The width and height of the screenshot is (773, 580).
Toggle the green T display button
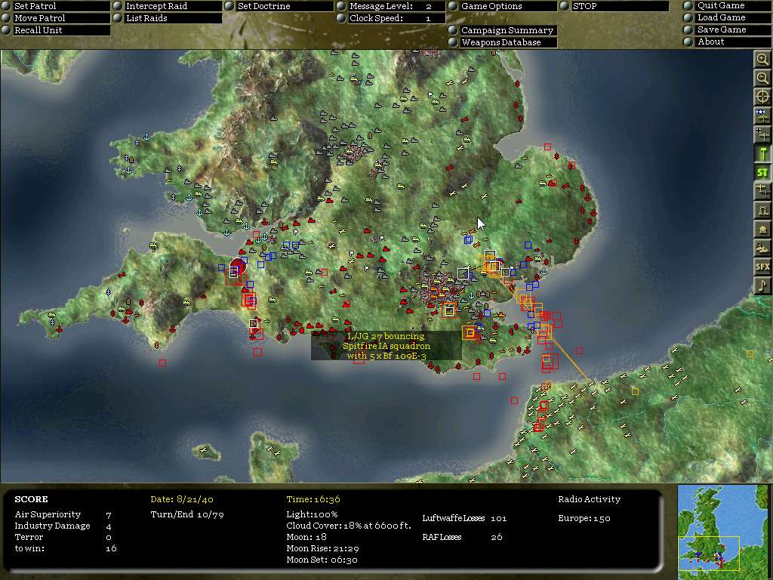762,153
